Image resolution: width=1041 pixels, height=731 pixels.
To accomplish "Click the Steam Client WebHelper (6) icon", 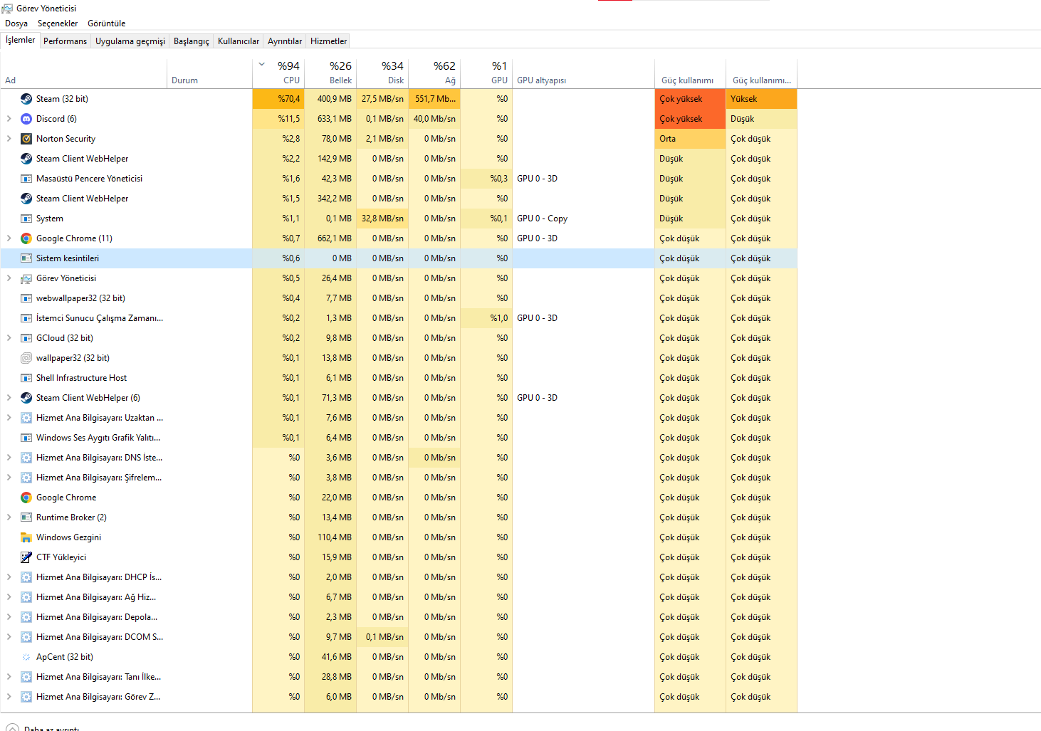I will 26,398.
